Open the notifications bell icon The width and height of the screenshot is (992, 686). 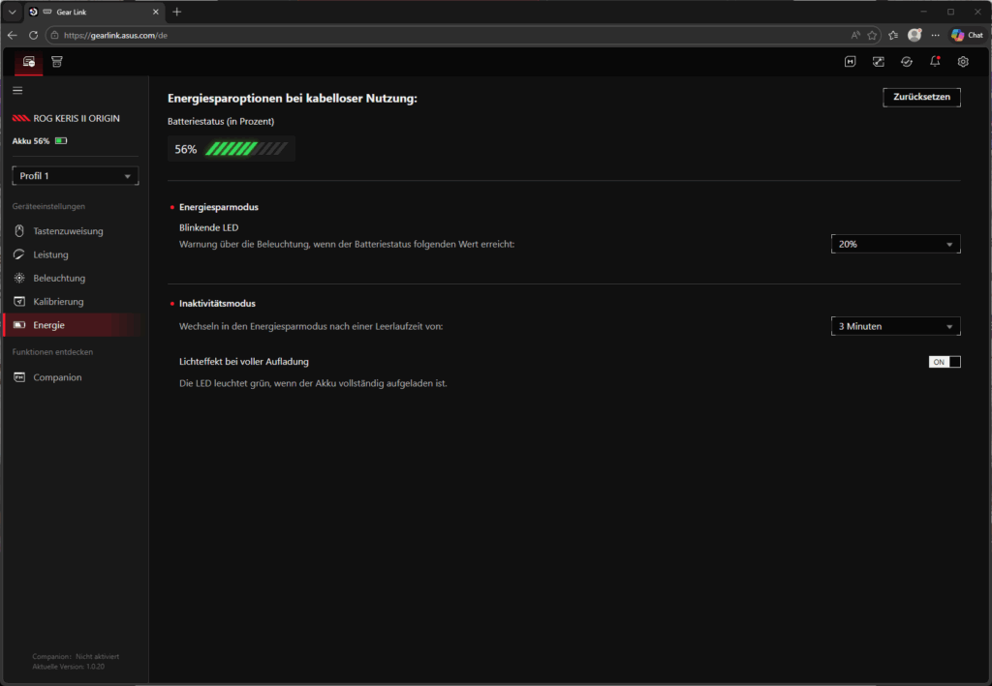pyautogui.click(x=935, y=62)
